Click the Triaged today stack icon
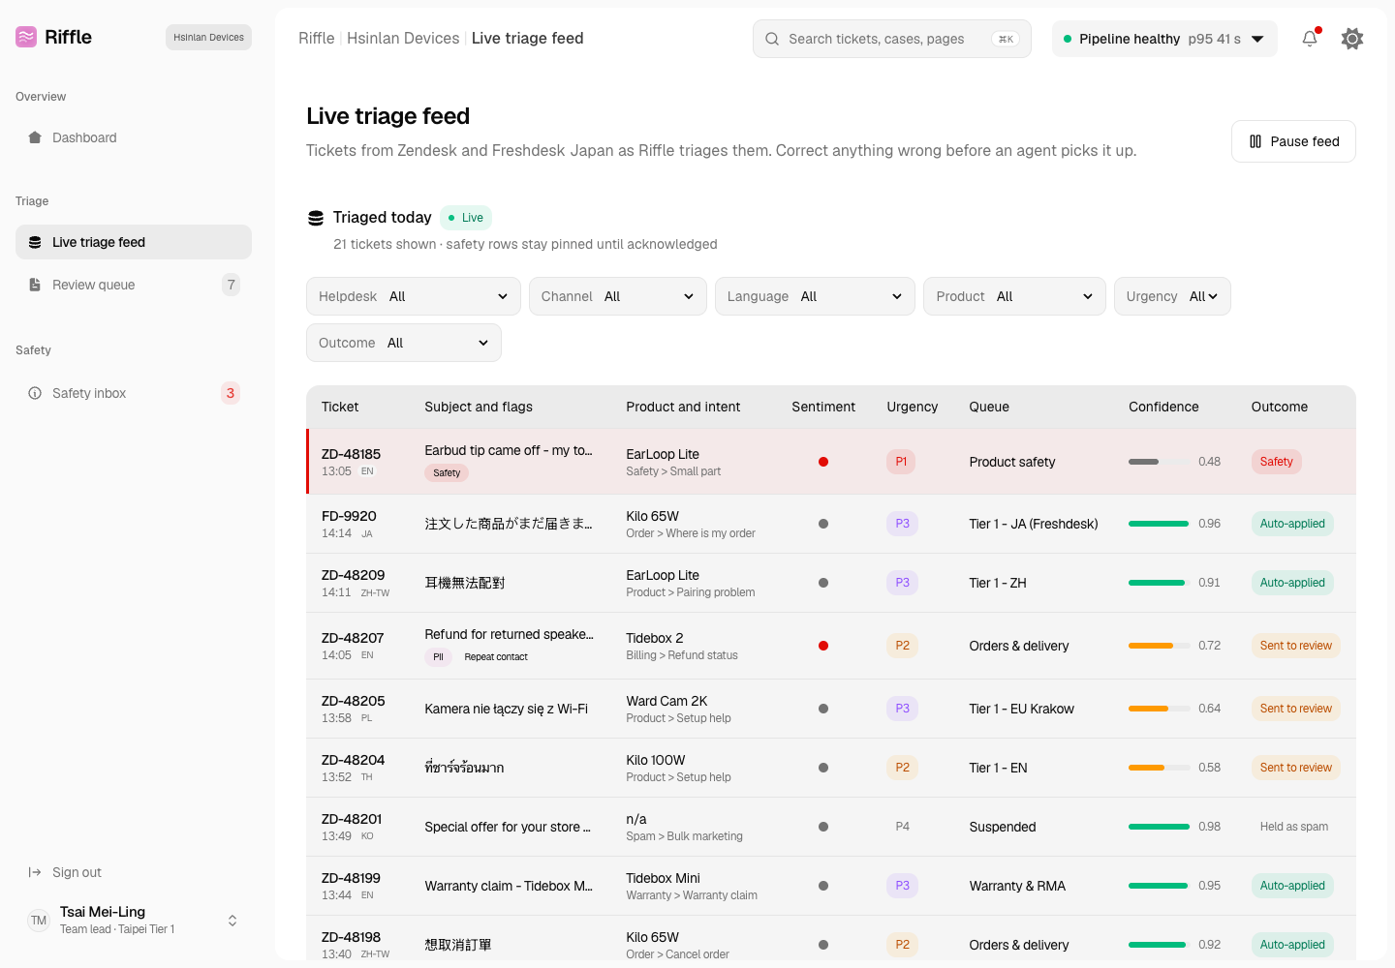 316,218
